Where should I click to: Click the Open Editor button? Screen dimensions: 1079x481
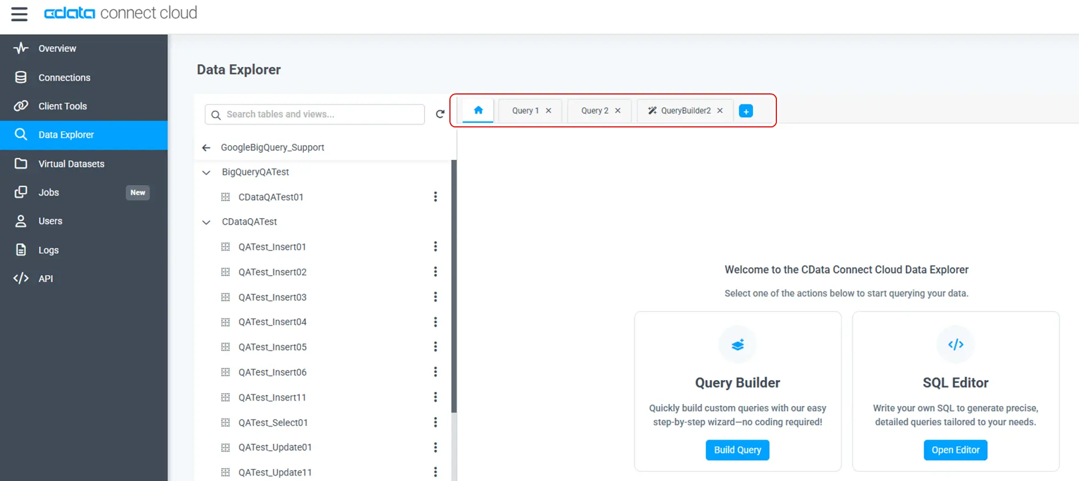(955, 450)
